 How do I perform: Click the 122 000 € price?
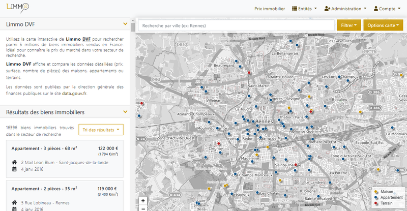point(108,148)
